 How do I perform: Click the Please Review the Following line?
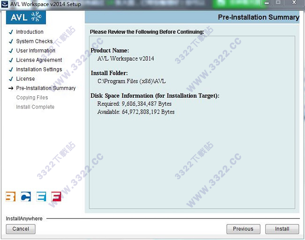147,32
